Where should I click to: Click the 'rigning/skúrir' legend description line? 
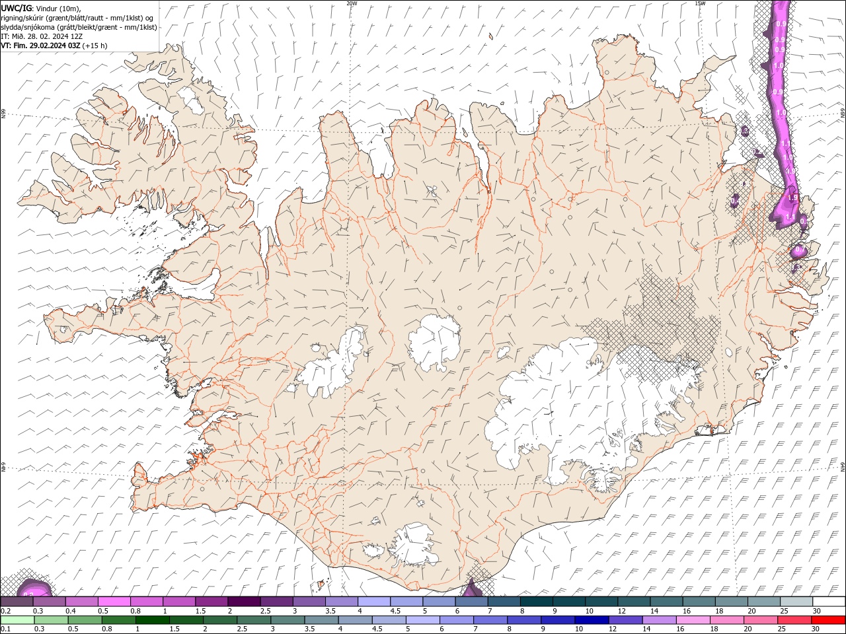pyautogui.click(x=79, y=18)
